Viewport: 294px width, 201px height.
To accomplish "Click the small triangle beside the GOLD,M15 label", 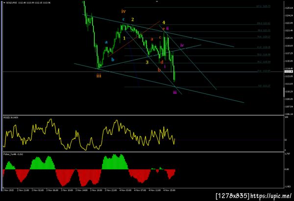I will pyautogui.click(x=4, y=3).
